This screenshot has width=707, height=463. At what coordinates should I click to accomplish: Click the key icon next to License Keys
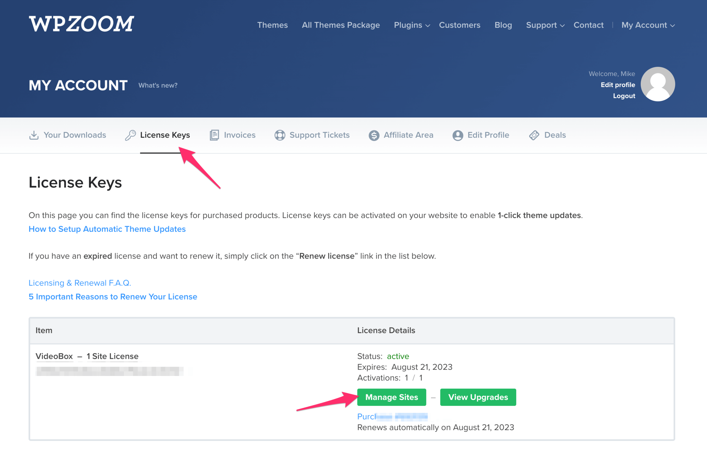(x=130, y=135)
